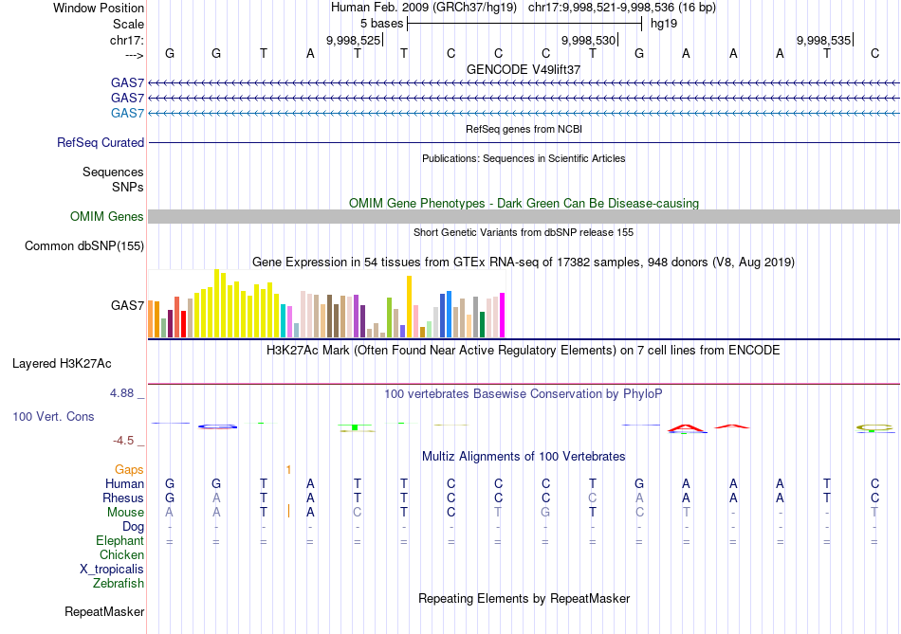Click the light blue GAS7 transcript label
901x634 pixels.
(x=127, y=113)
